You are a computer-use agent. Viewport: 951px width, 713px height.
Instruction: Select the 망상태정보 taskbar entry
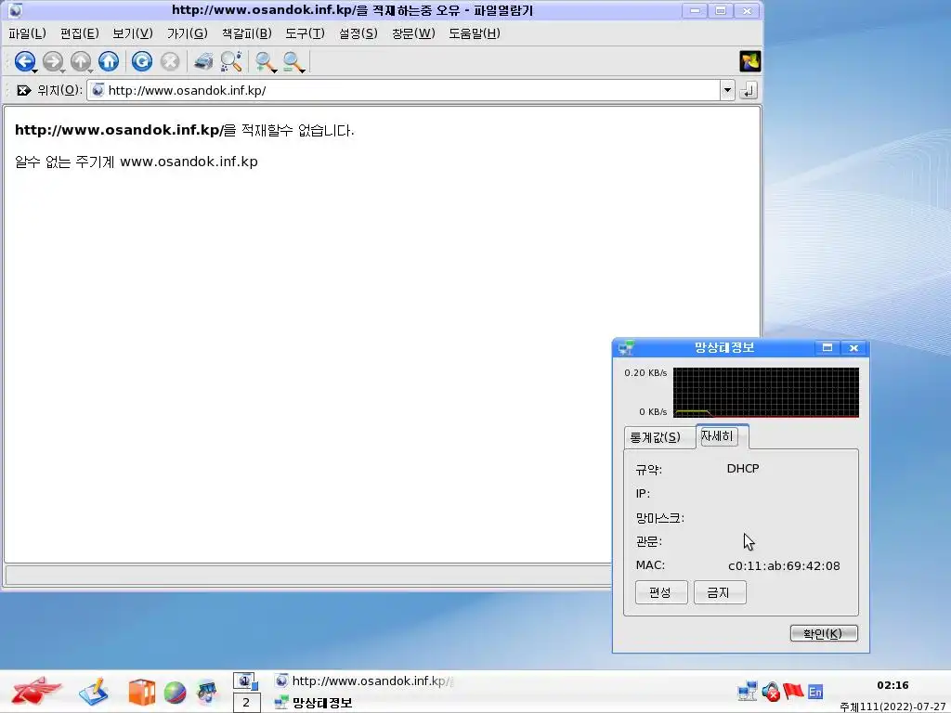[314, 703]
